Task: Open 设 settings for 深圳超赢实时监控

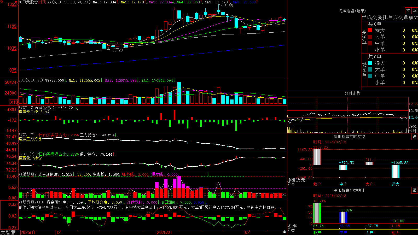Action: pyautogui.click(x=415, y=137)
